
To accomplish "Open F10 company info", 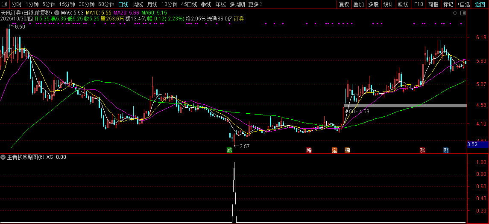I will coord(419,4).
